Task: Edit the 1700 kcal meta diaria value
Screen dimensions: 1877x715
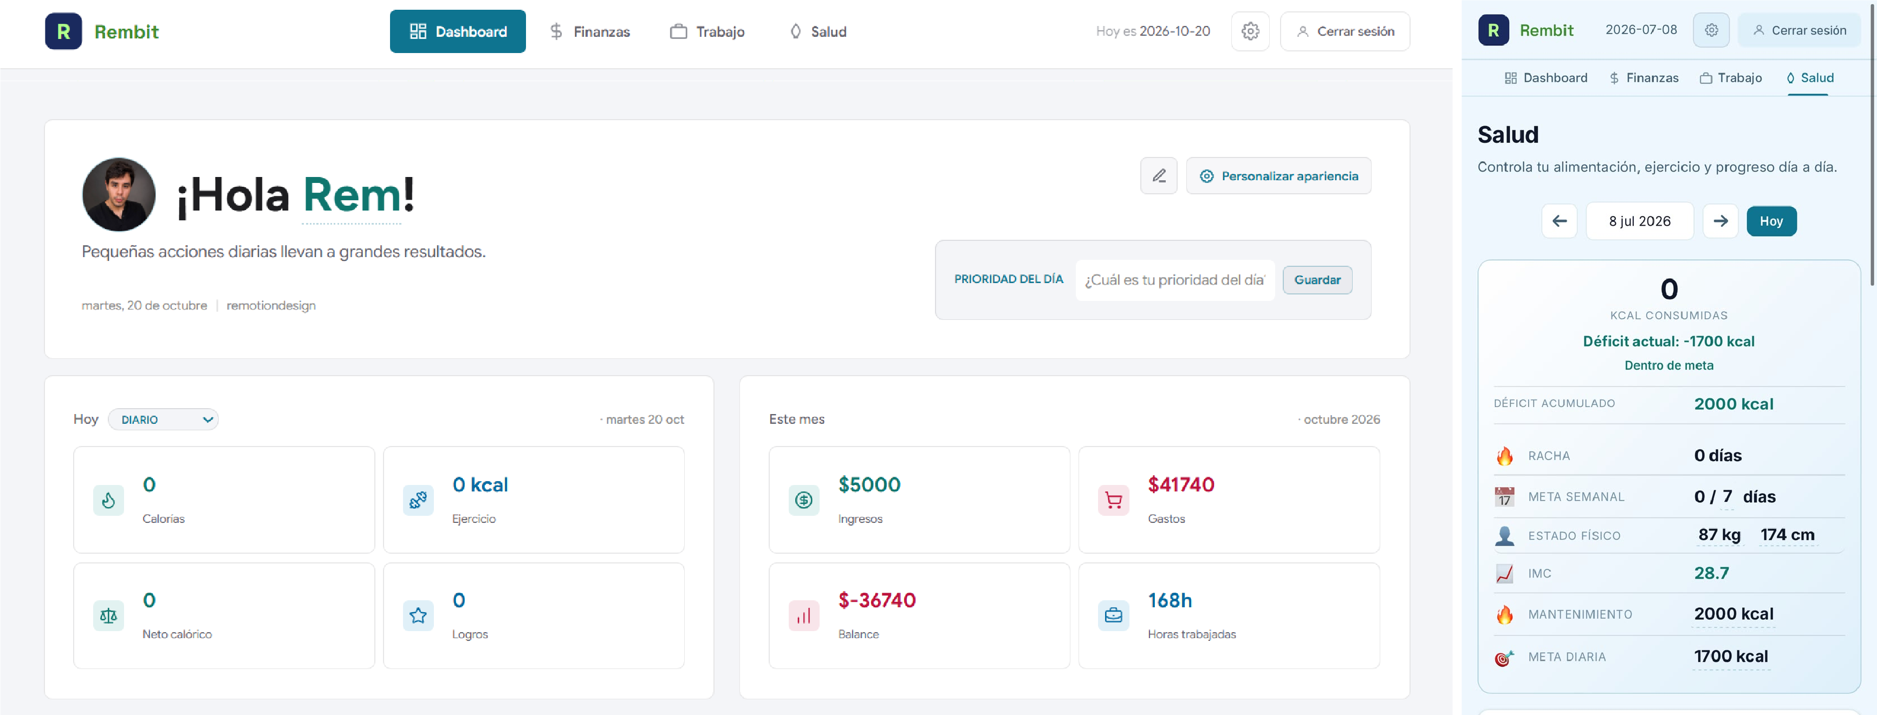Action: click(1731, 657)
